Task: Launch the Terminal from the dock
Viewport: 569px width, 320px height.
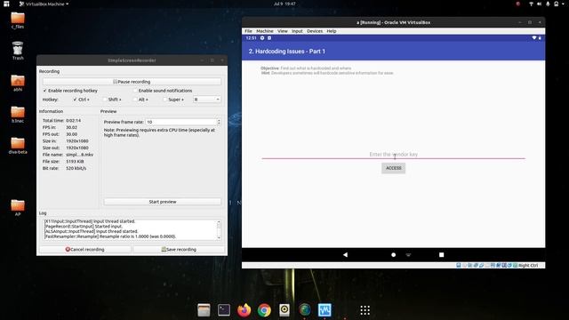Action: tap(224, 310)
